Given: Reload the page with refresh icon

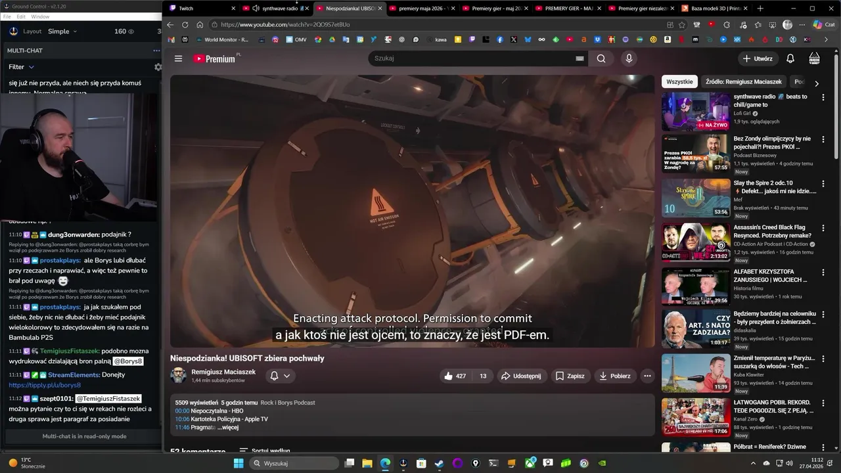Looking at the screenshot, I should [x=185, y=24].
